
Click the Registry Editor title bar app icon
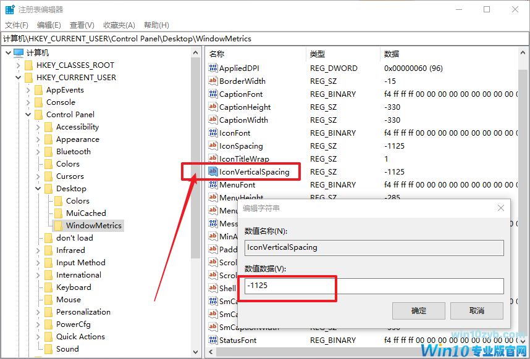point(10,9)
